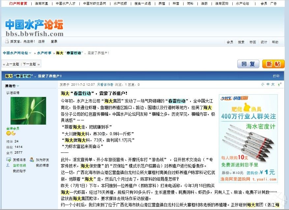Click the 发短消息 envelope icon
Image resolution: width=289 pixels, height=210 pixels.
tap(9, 160)
